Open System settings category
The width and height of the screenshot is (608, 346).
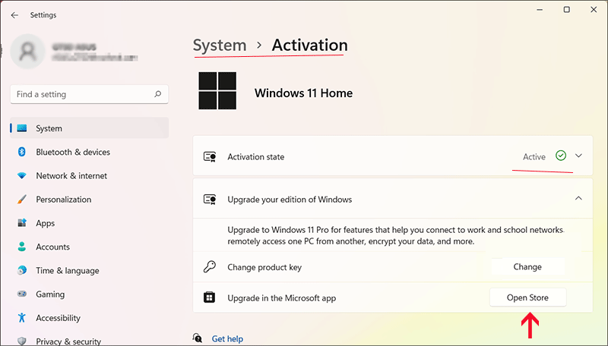[90, 128]
